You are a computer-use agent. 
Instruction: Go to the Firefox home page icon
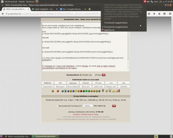click(x=159, y=14)
